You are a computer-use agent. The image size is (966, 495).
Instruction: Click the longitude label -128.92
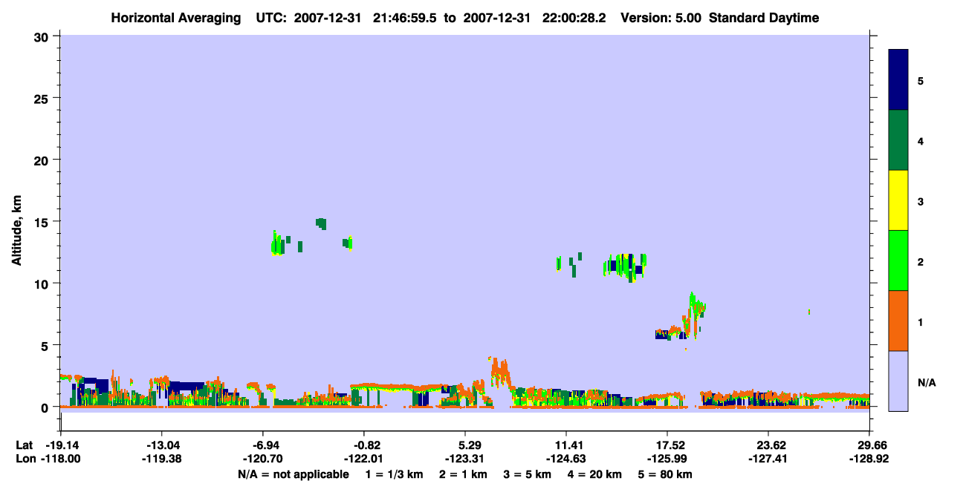pos(869,459)
